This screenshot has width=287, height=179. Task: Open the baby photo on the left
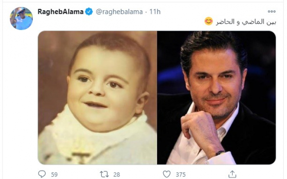[x=98, y=97]
